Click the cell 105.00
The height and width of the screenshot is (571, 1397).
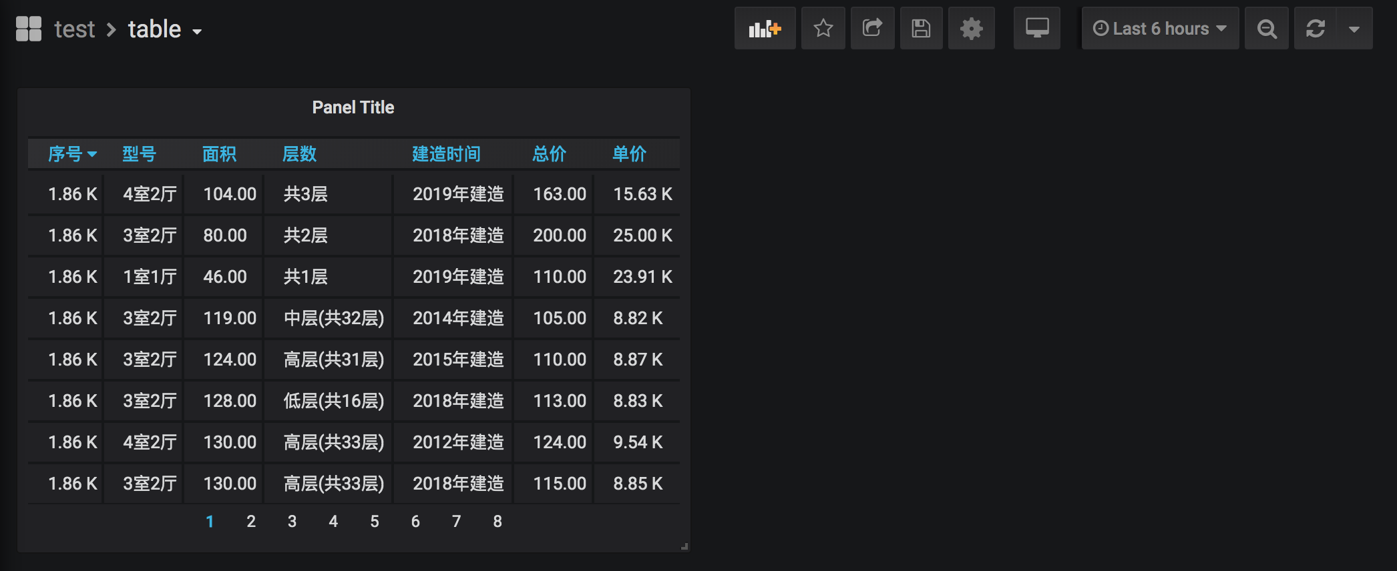tap(553, 318)
